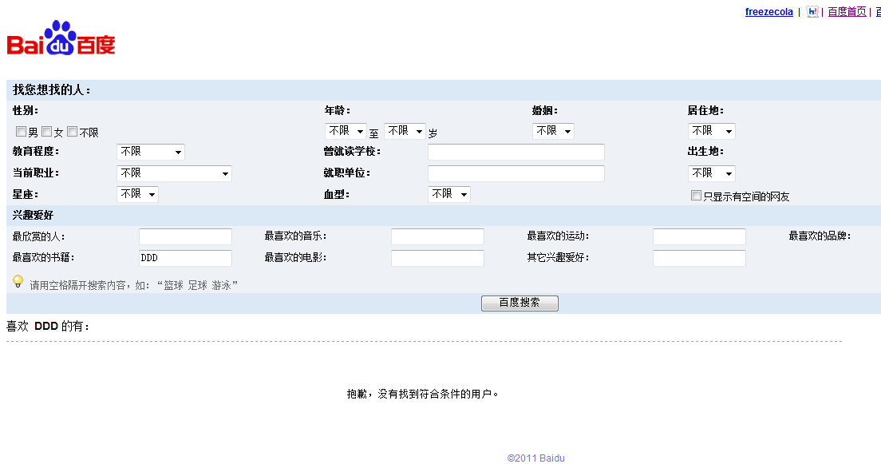Image resolution: width=881 pixels, height=464 pixels.
Task: Open the 教育程度 education dropdown
Action: [x=151, y=152]
